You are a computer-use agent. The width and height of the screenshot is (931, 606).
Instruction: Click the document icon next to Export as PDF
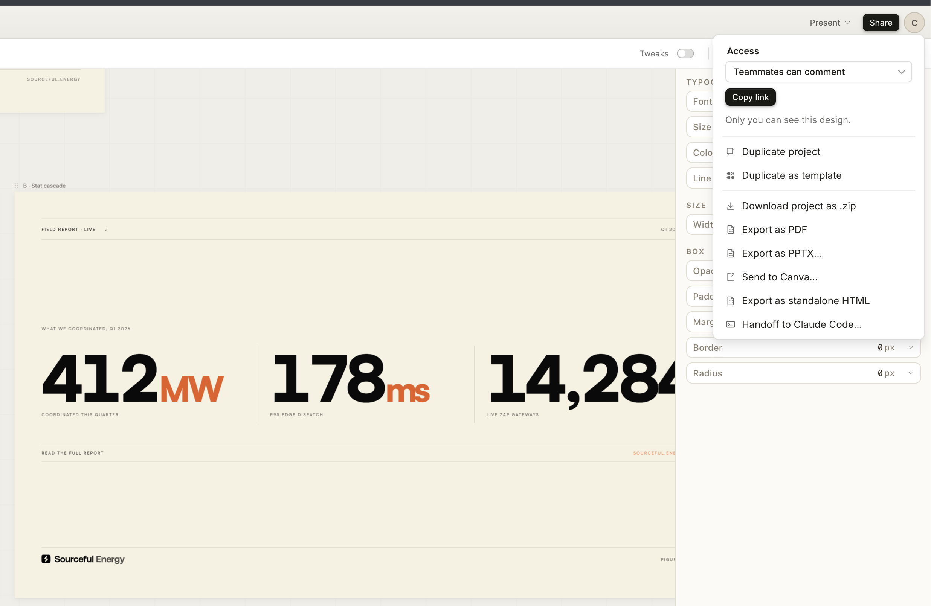pyautogui.click(x=731, y=230)
